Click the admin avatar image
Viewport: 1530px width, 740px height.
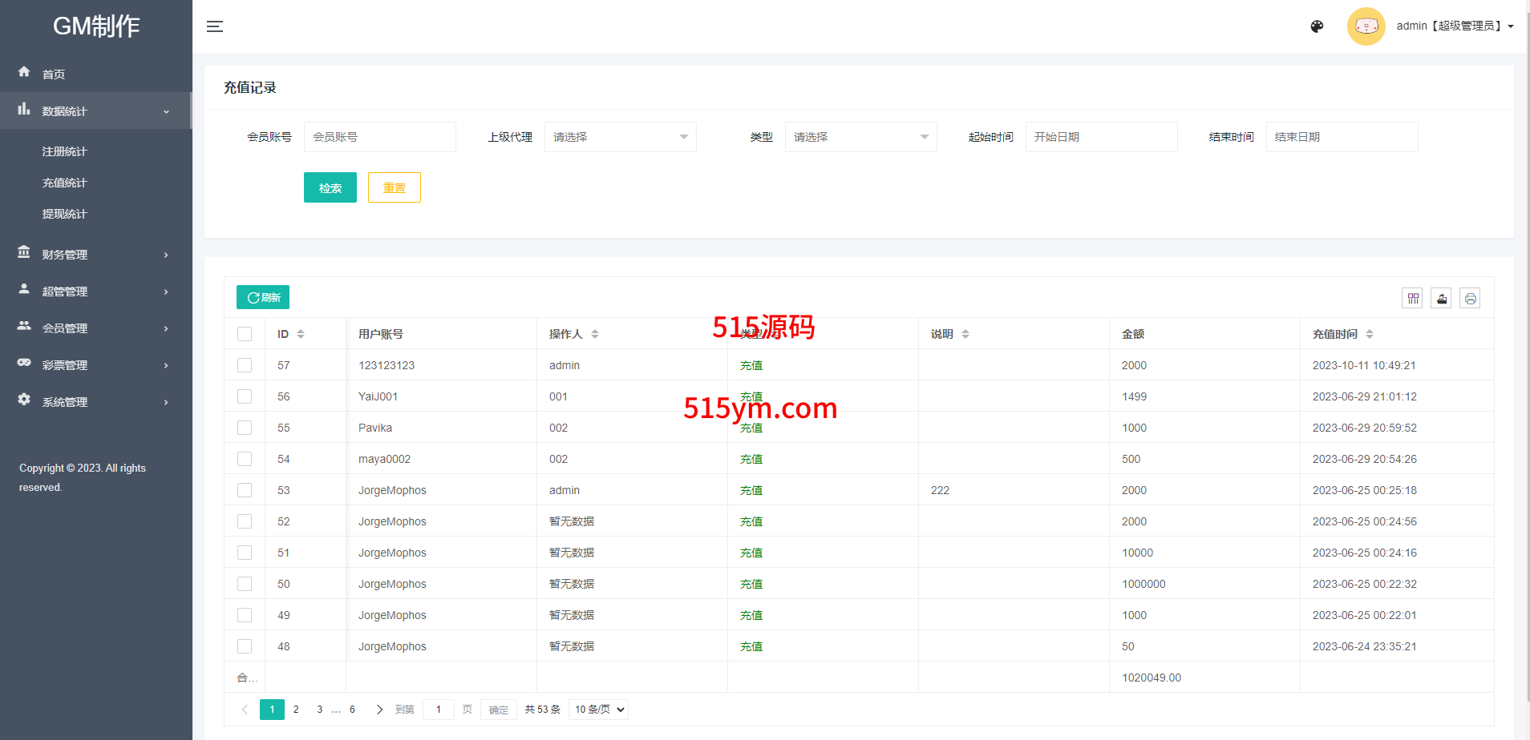coord(1366,26)
